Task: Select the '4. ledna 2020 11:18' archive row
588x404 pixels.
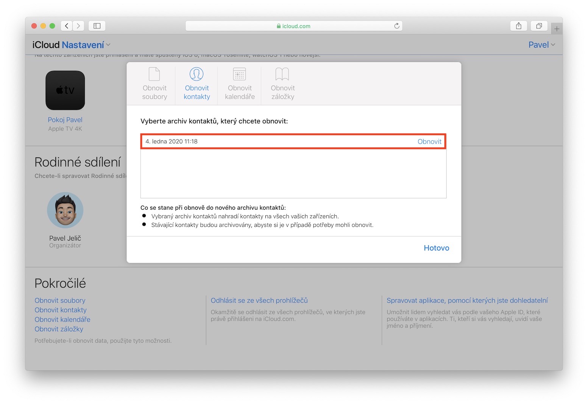Action: 293,141
